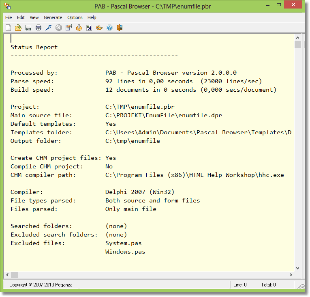Click the font letters A toolbar icon
Screen dimensions: 310x297
pyautogui.click(x=89, y=28)
